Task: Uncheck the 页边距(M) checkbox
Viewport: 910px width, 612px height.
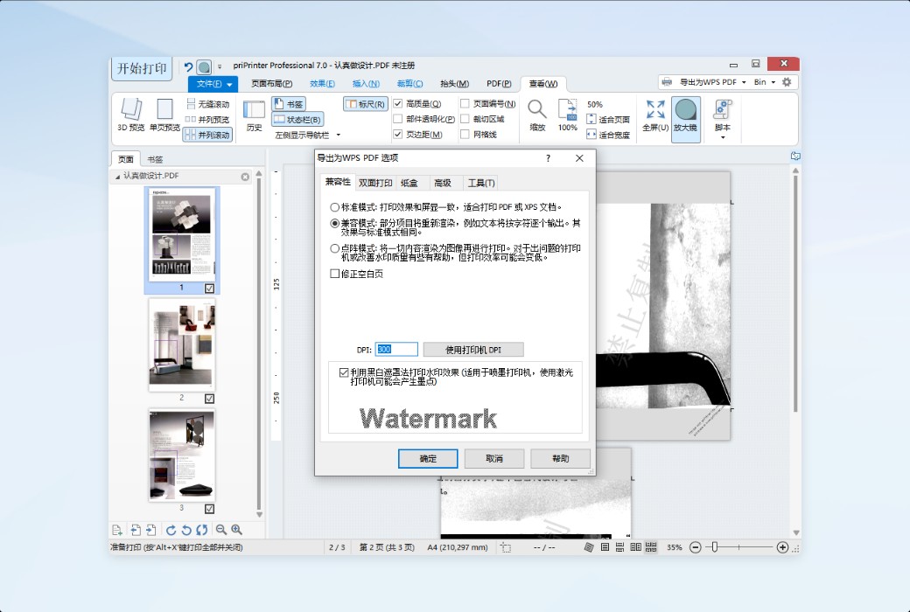Action: (398, 134)
